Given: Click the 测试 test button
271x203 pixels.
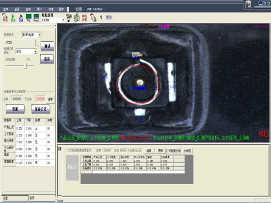Looking at the screenshot, I should tap(48, 46).
